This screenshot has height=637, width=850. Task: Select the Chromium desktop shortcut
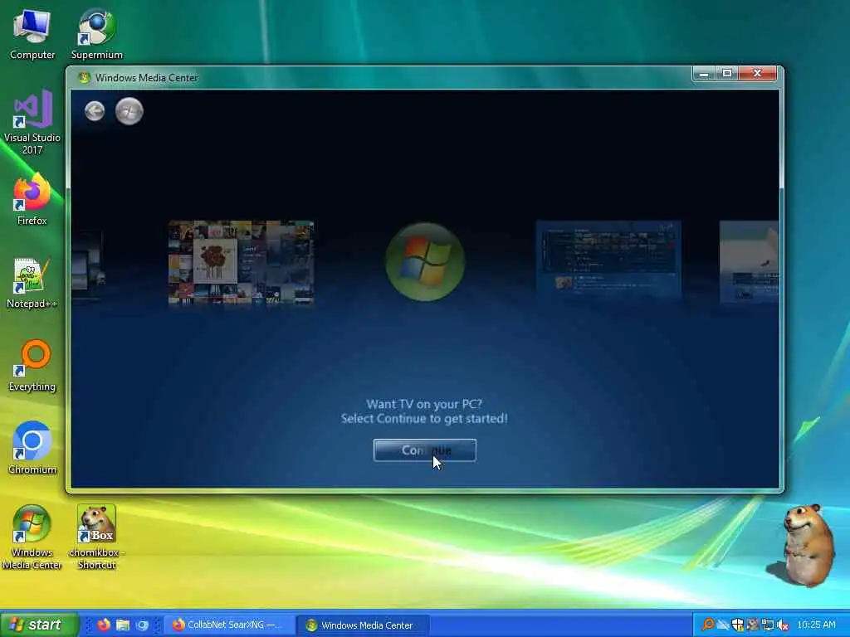click(32, 449)
